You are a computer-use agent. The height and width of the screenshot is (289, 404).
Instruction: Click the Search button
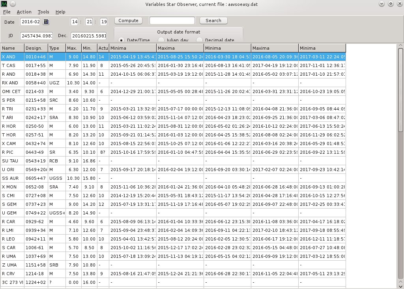(213, 21)
